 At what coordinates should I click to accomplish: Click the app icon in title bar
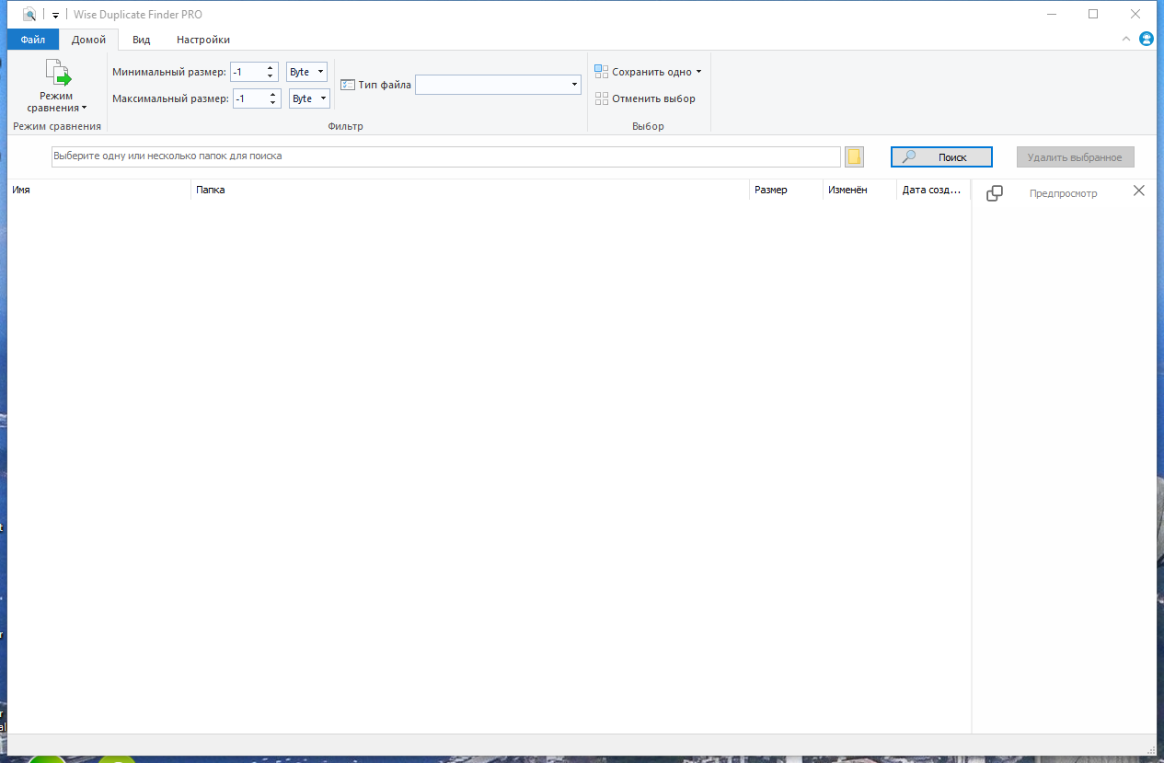click(x=29, y=14)
